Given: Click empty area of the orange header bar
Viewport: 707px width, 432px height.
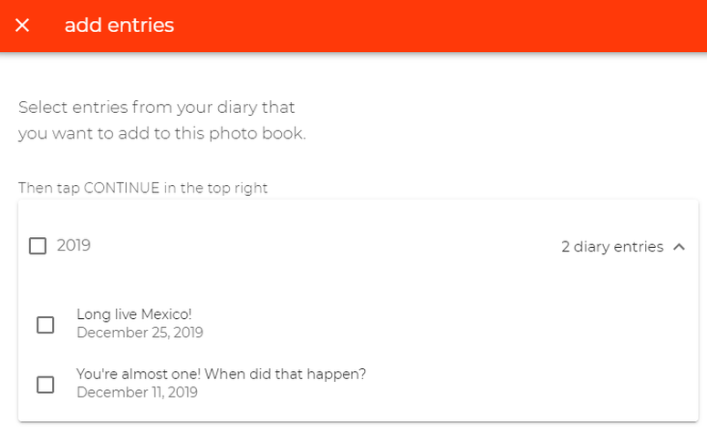Looking at the screenshot, I should point(438,26).
